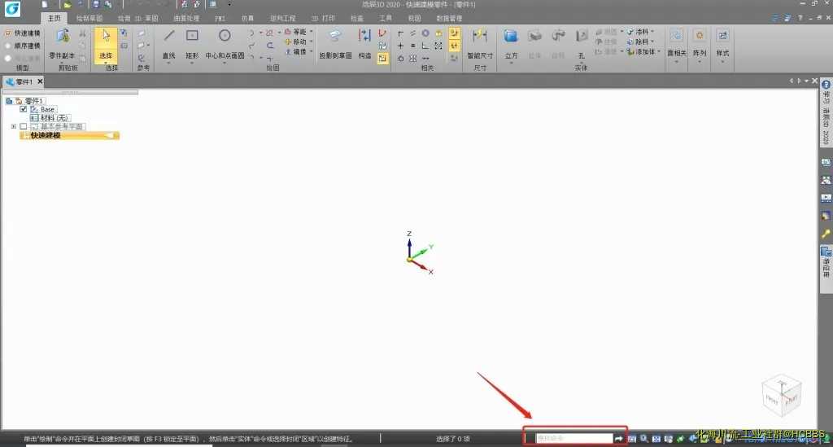Open the dropdown under 阵列
Image resolution: width=833 pixels, height=447 pixels.
[700, 62]
